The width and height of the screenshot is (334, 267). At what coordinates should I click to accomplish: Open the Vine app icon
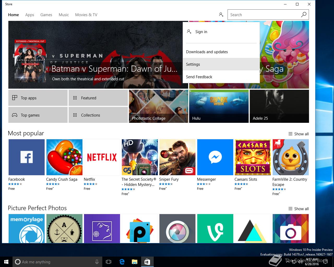coord(215,228)
